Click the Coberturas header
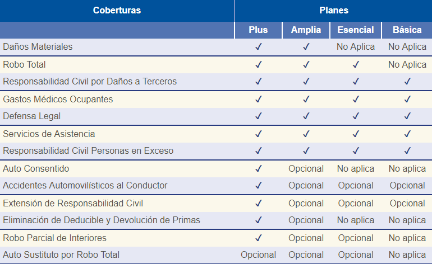Screen dimensions: 432x264 pyautogui.click(x=117, y=10)
